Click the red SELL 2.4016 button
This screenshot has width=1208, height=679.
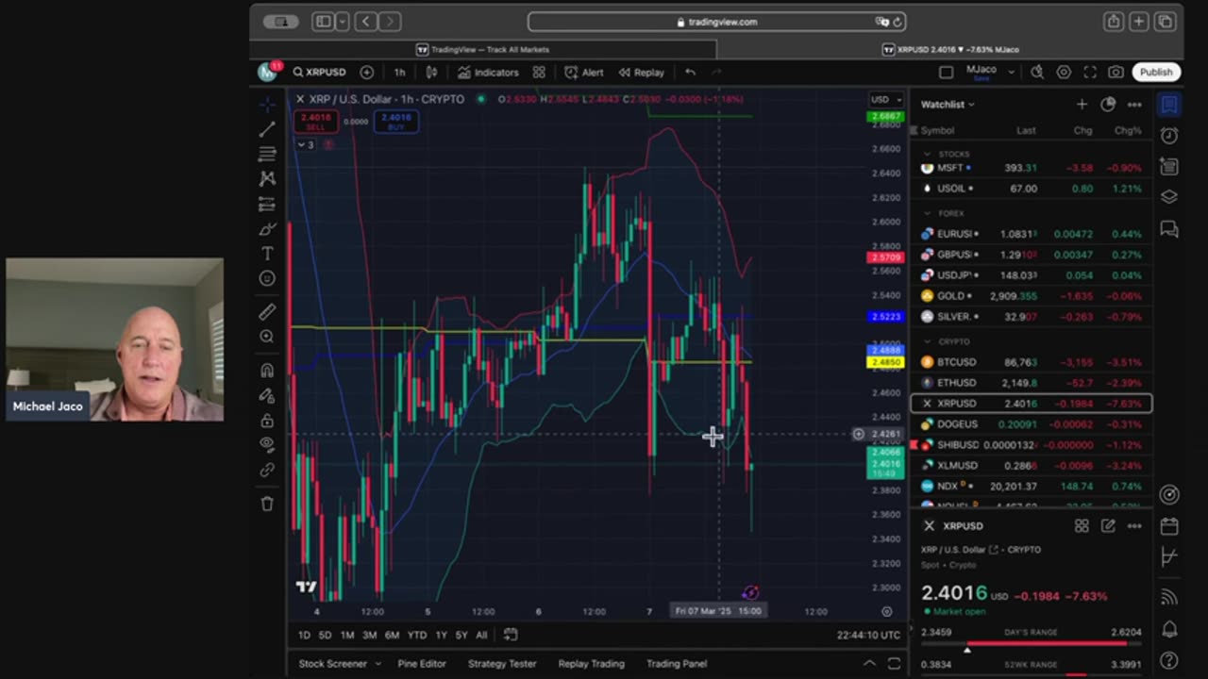pyautogui.click(x=315, y=122)
